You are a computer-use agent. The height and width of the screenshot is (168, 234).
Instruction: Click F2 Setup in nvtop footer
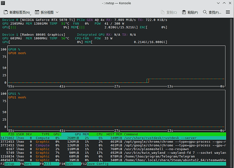(x=10, y=164)
